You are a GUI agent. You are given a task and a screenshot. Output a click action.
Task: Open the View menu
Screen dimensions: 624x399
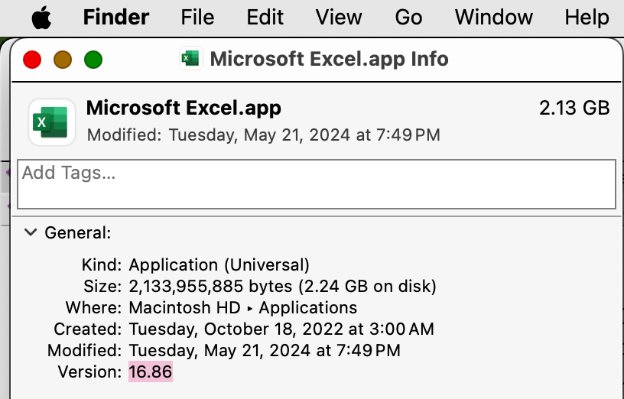pyautogui.click(x=339, y=17)
